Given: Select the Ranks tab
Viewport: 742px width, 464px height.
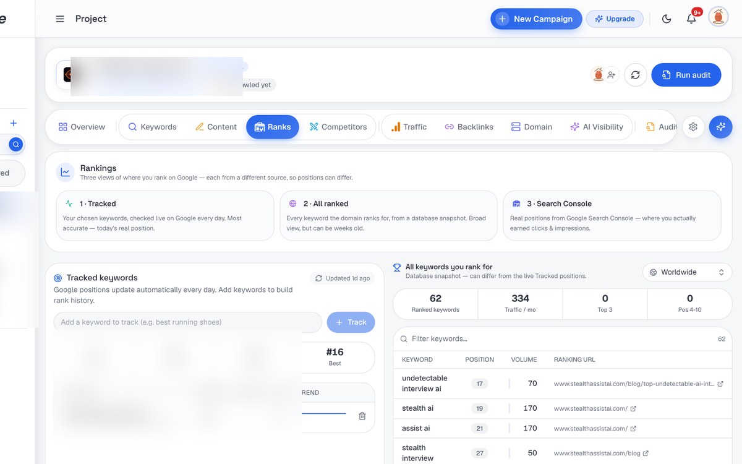Looking at the screenshot, I should click(273, 127).
